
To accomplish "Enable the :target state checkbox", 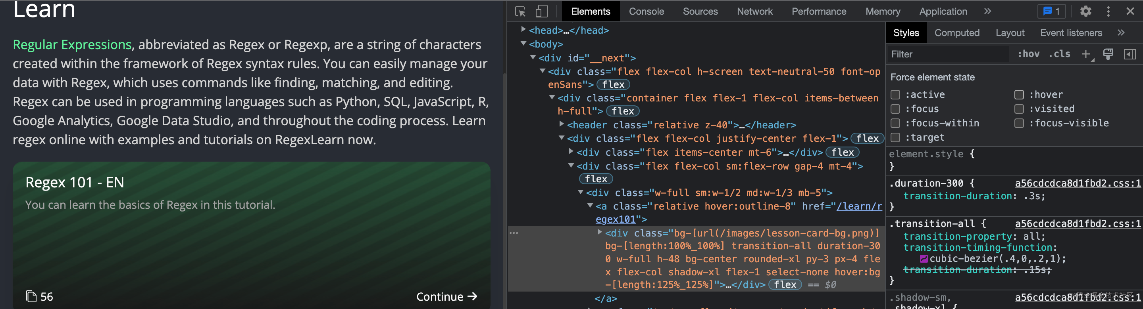I will (x=895, y=137).
